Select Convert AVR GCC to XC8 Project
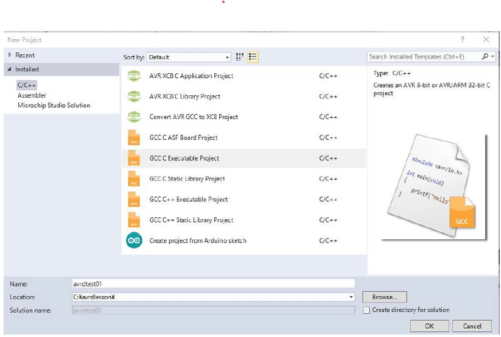 pyautogui.click(x=194, y=117)
